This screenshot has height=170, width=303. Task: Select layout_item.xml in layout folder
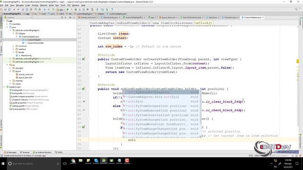(25, 77)
